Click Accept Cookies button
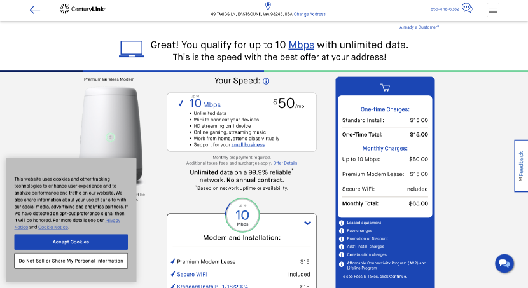This screenshot has height=288, width=528. click(71, 242)
